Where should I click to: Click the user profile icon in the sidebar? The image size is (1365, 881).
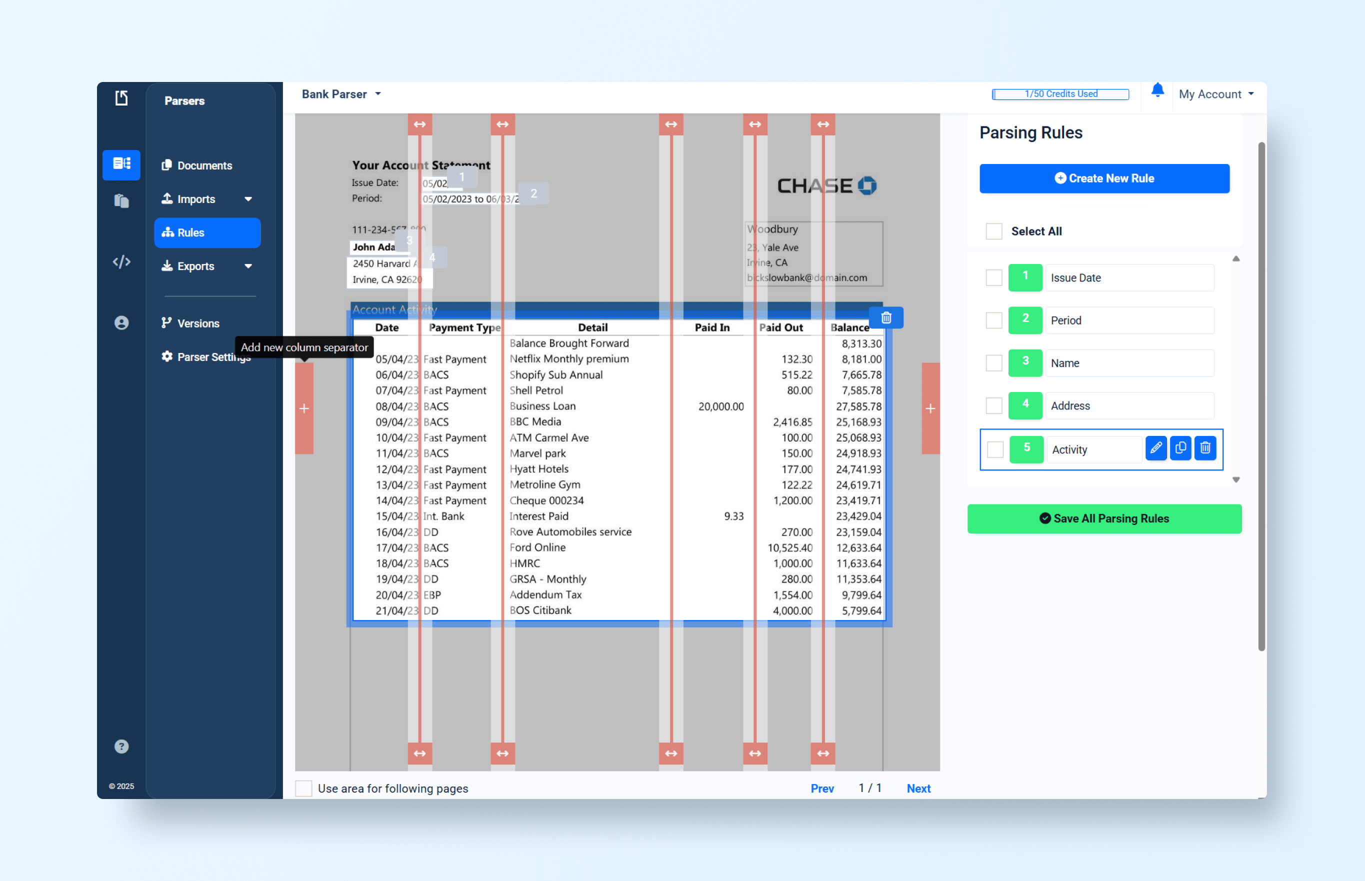pyautogui.click(x=121, y=323)
